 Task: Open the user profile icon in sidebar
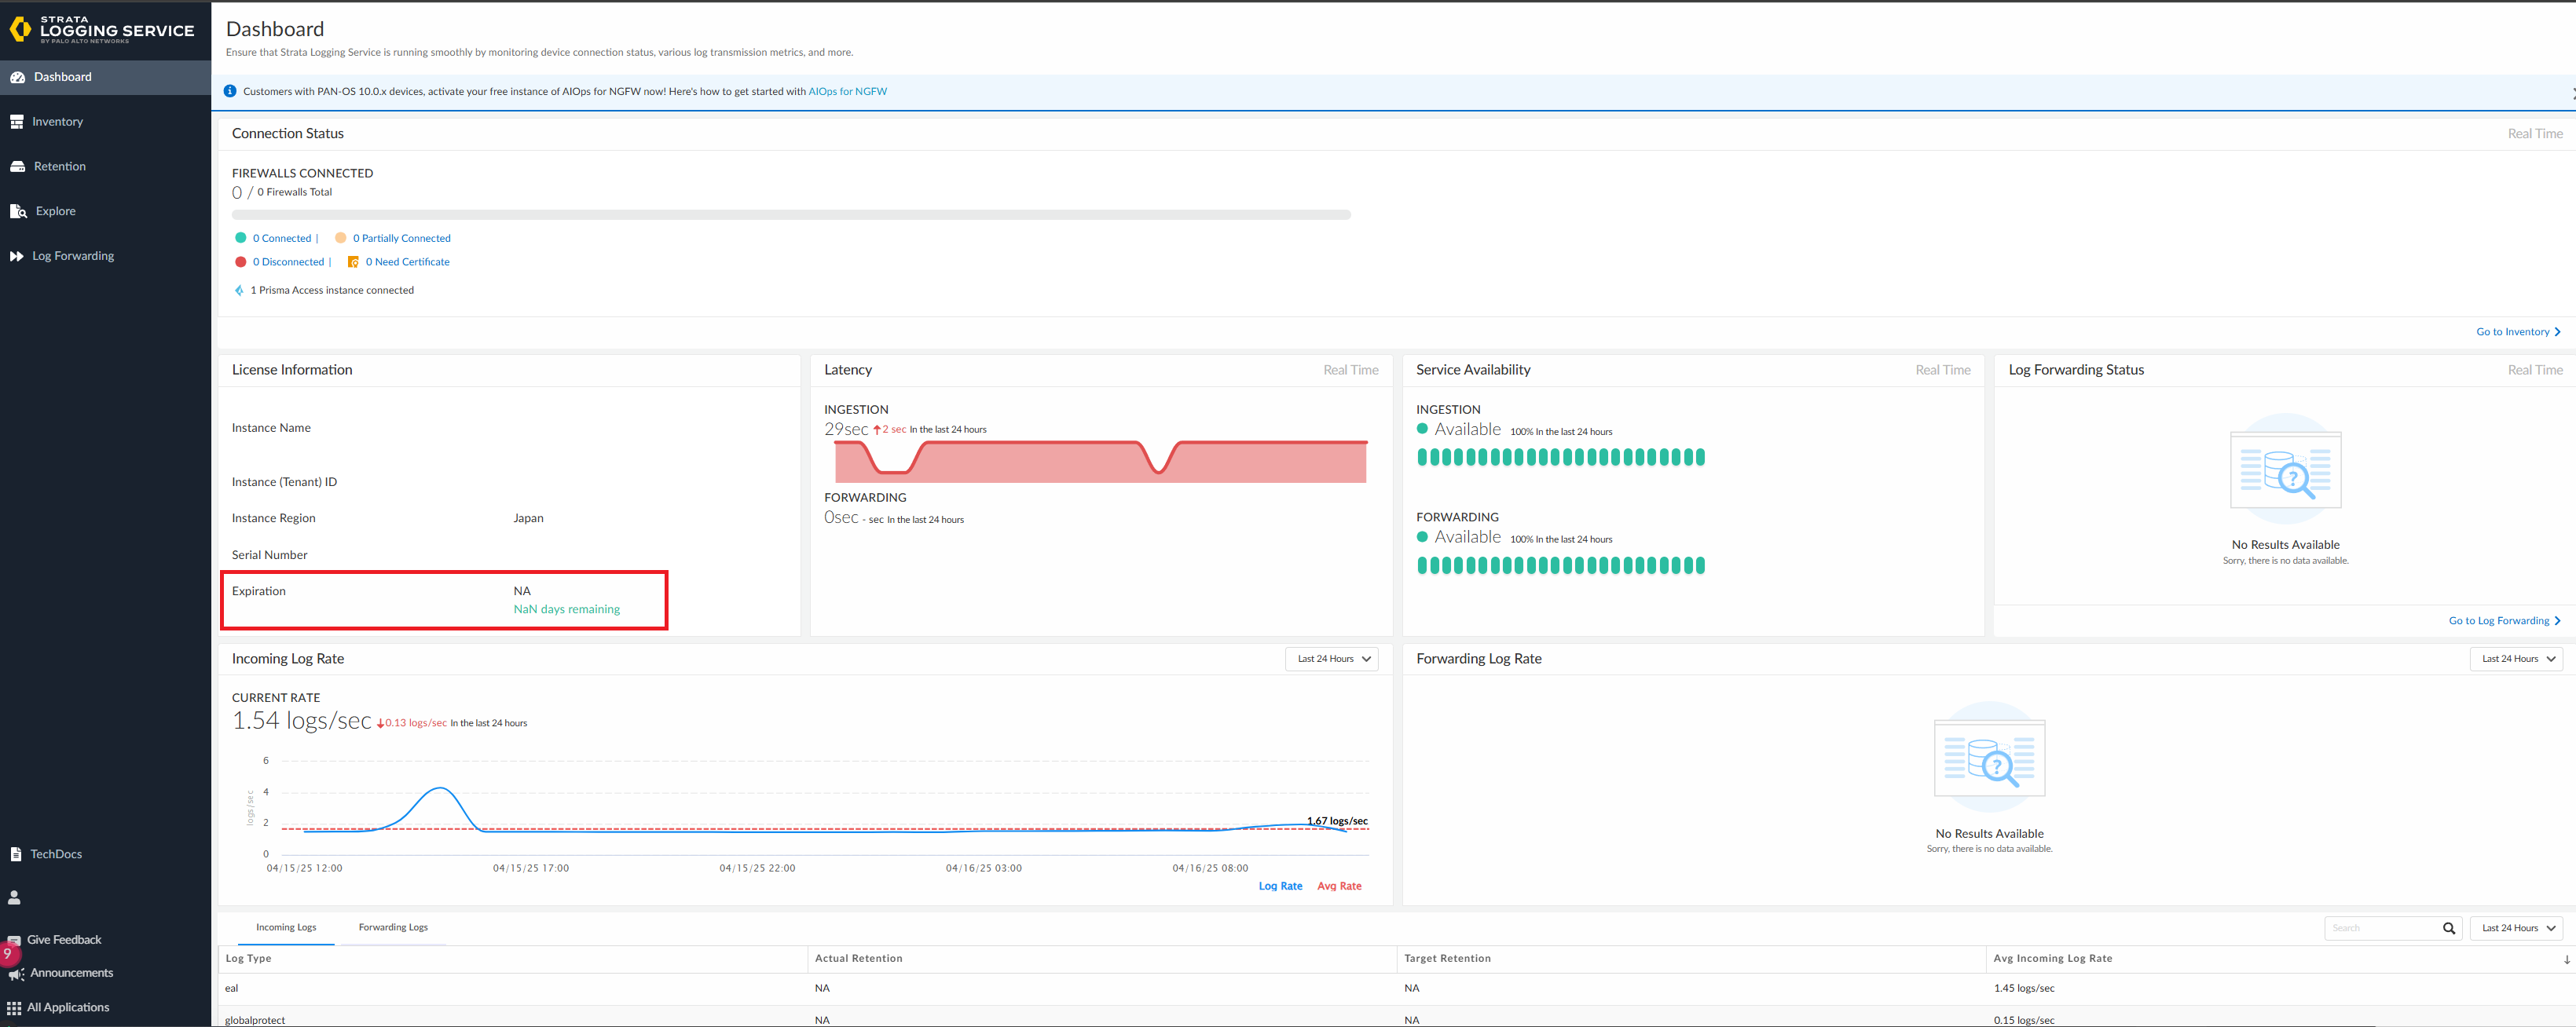click(14, 897)
